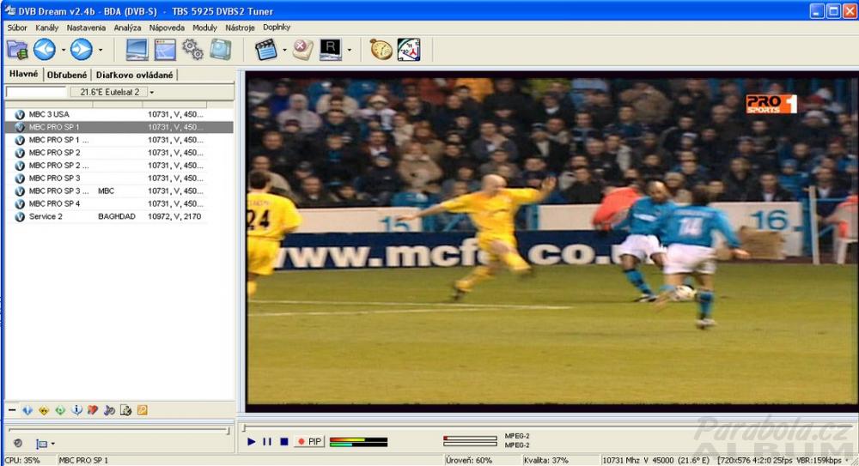Image resolution: width=859 pixels, height=466 pixels.
Task: Toggle the mute speaker icon
Action: click(17, 444)
